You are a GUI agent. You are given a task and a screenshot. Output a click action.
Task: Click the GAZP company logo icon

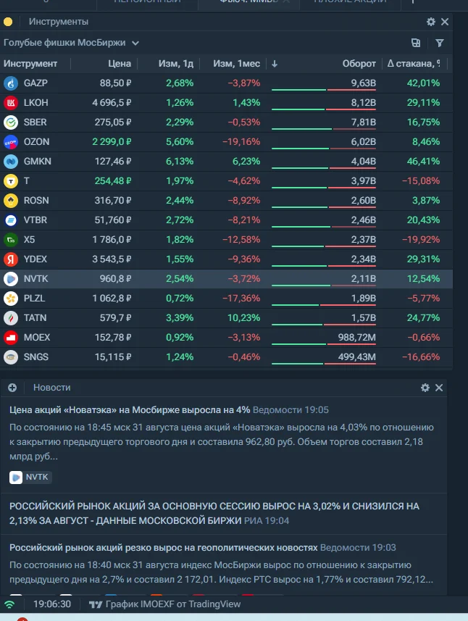[x=11, y=83]
